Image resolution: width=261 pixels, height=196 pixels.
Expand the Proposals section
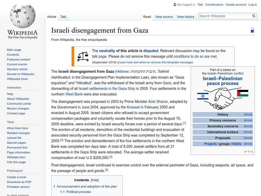(x=248, y=138)
